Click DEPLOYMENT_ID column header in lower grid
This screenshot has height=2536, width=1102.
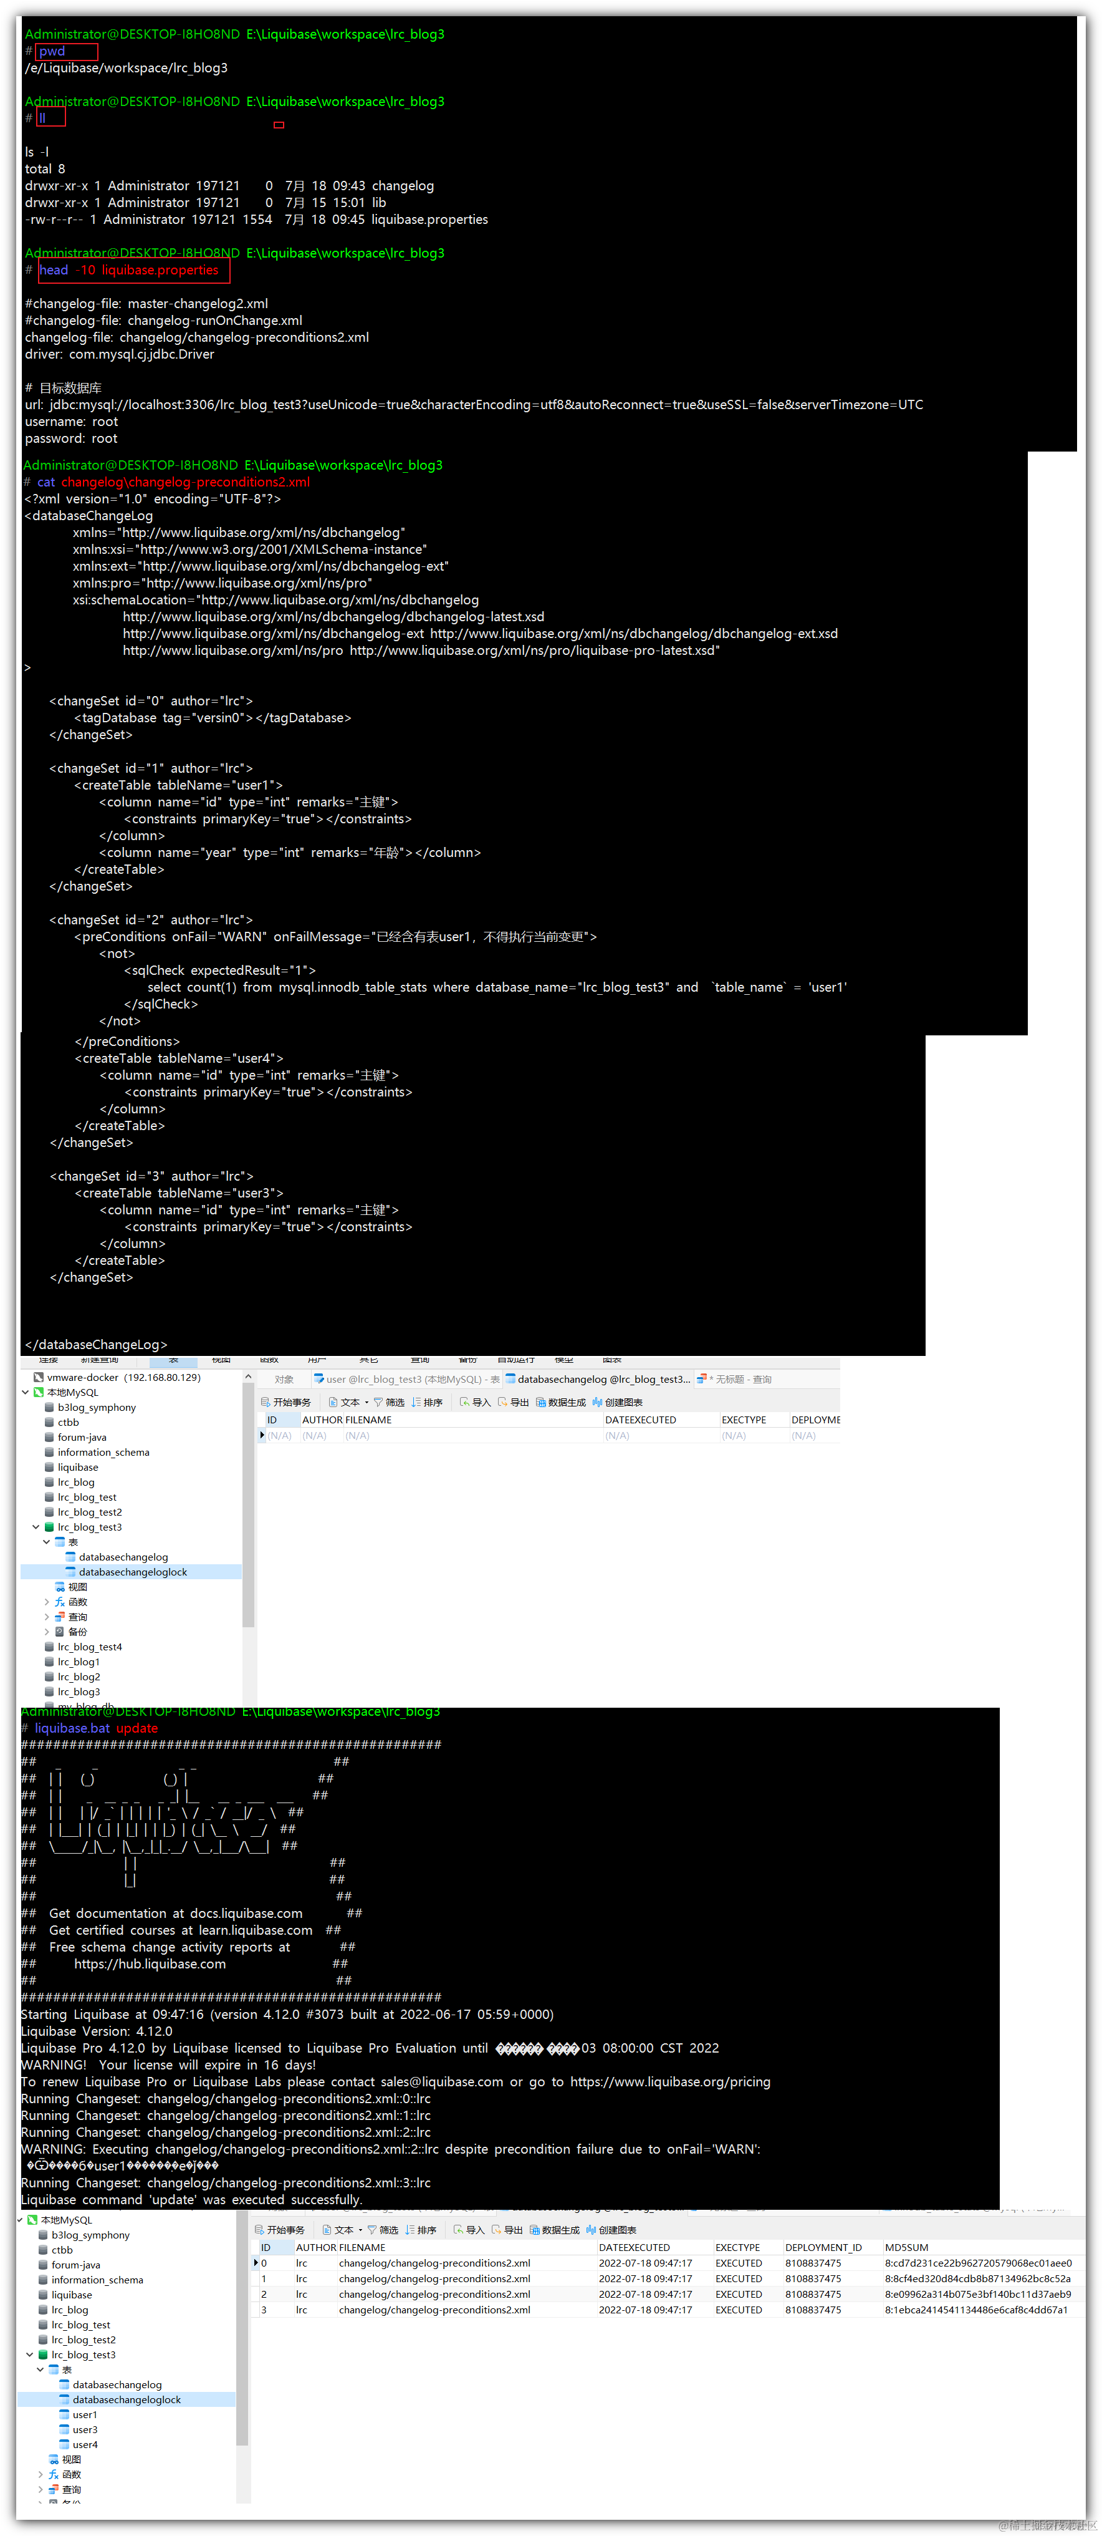click(832, 2248)
